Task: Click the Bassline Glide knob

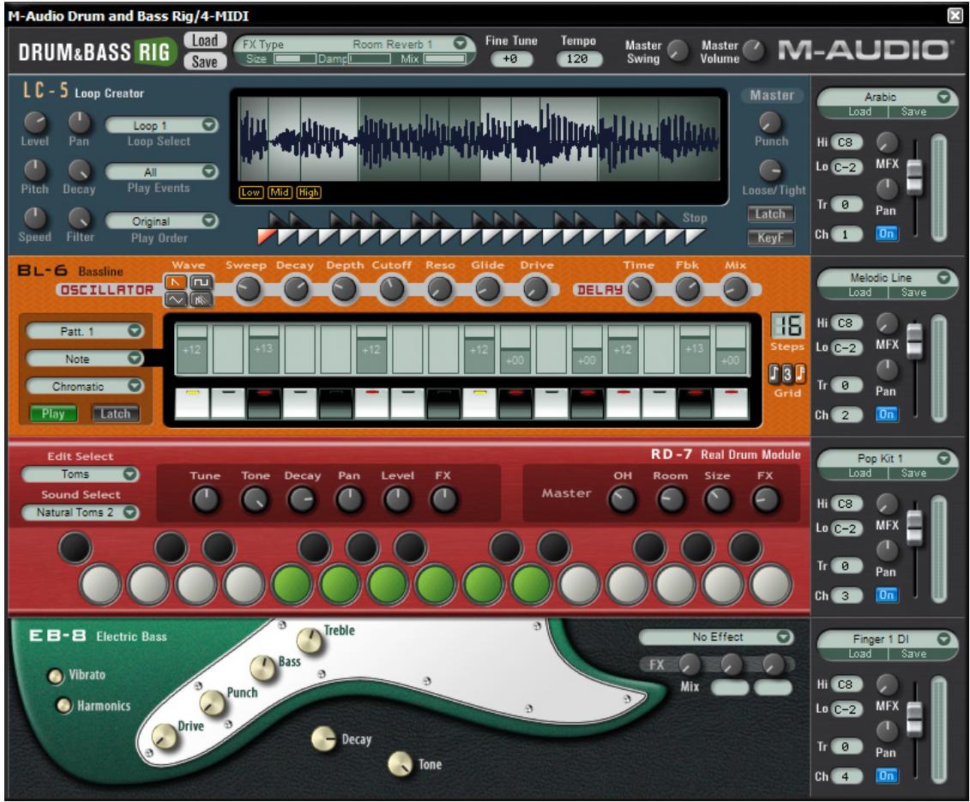Action: coord(488,289)
